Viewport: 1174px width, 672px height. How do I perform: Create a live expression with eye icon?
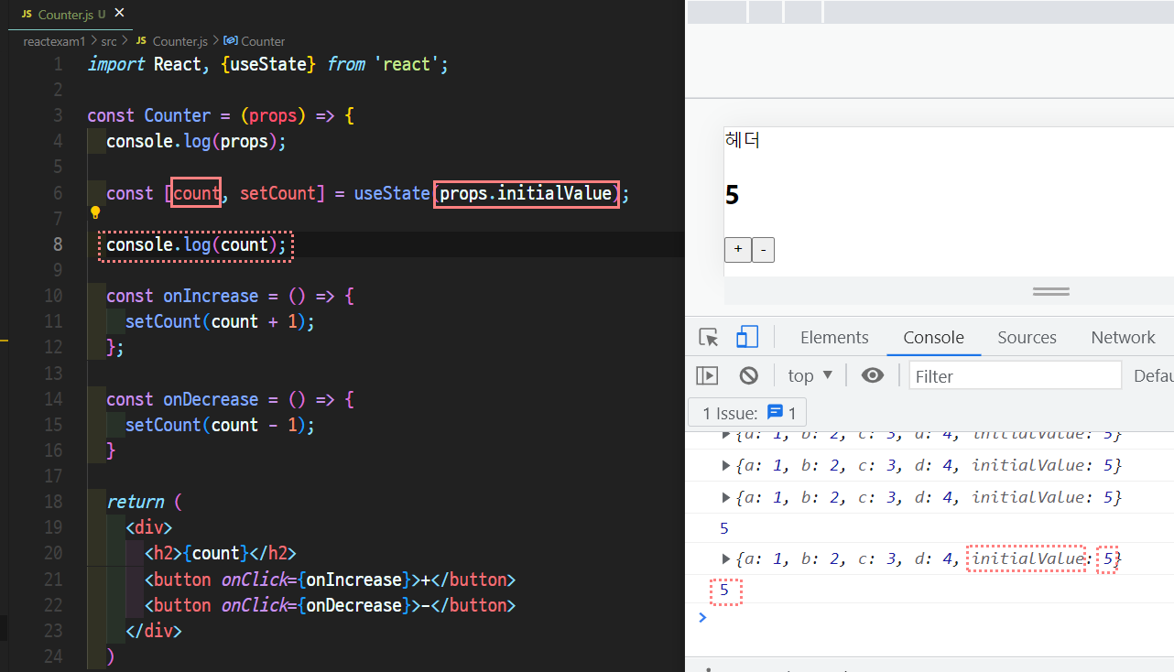tap(873, 375)
